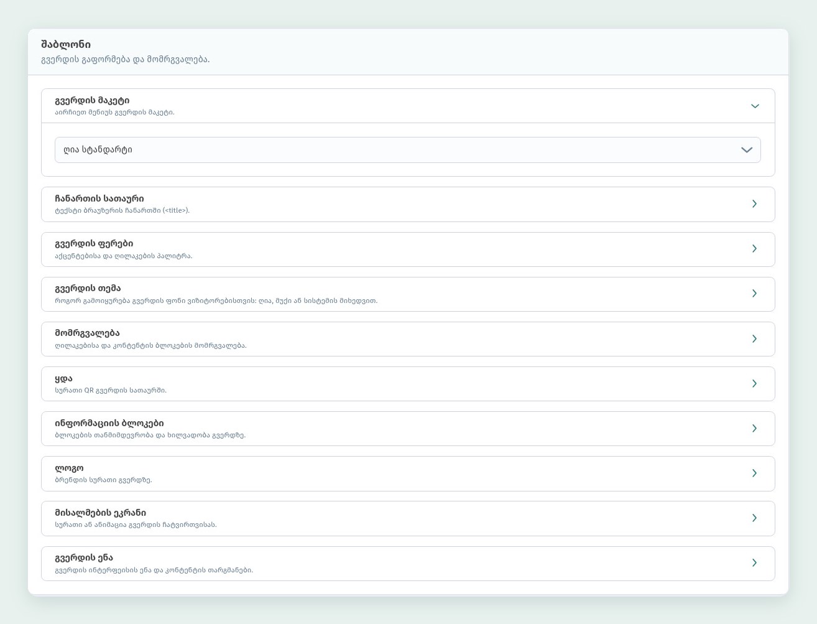This screenshot has height=624, width=817.
Task: Expand მისალმების ეკრანი section arrow
Action: 754,518
